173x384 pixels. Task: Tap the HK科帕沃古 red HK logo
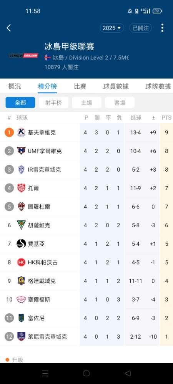click(x=21, y=262)
